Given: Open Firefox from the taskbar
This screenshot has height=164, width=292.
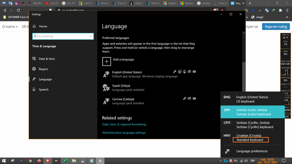Looking at the screenshot, I should point(39,161).
